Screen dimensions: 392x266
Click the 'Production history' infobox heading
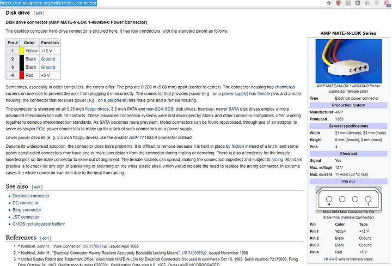(x=348, y=105)
